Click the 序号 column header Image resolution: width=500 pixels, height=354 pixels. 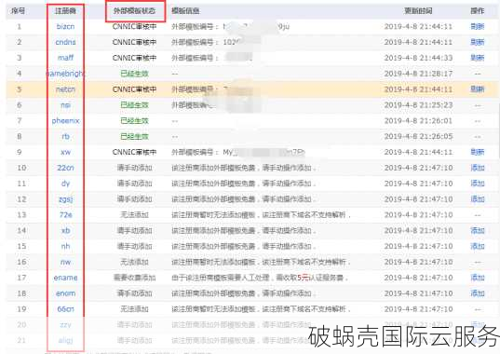[19, 11]
